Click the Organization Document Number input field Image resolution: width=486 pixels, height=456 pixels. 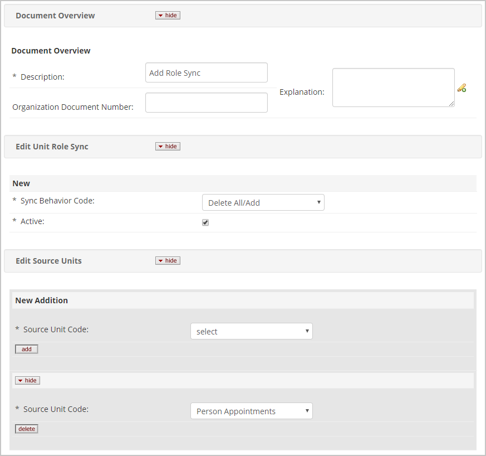(x=206, y=103)
